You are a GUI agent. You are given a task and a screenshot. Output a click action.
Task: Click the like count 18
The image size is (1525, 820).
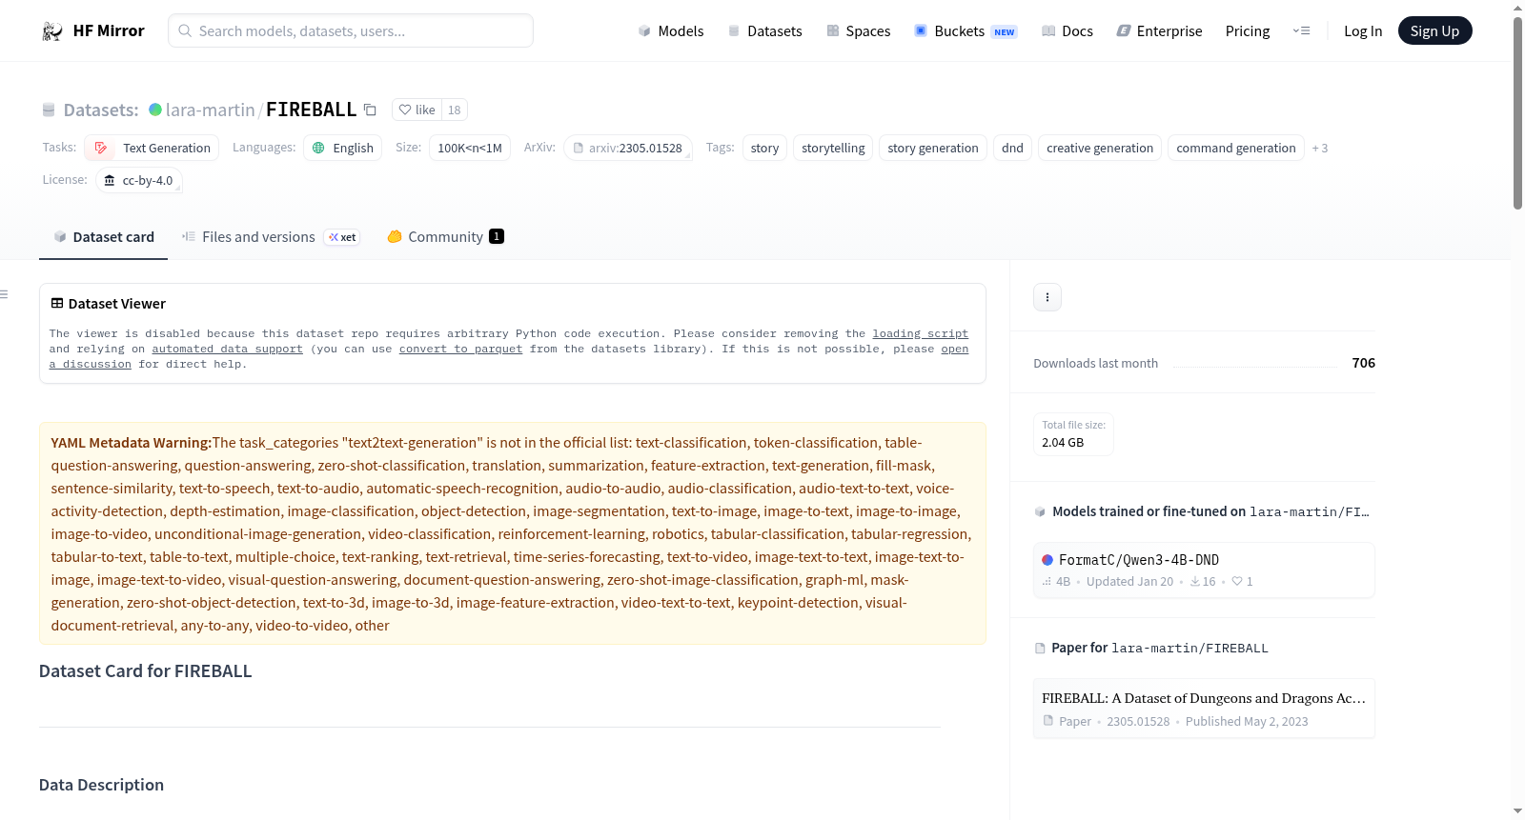(x=455, y=110)
